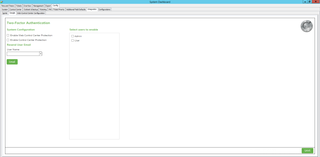Click the green Email button
Image resolution: width=320 pixels, height=157 pixels.
tap(12, 62)
